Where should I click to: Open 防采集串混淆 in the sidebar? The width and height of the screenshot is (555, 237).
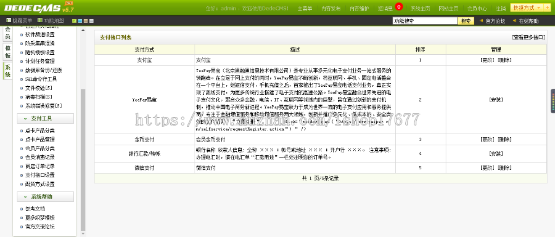[39, 44]
